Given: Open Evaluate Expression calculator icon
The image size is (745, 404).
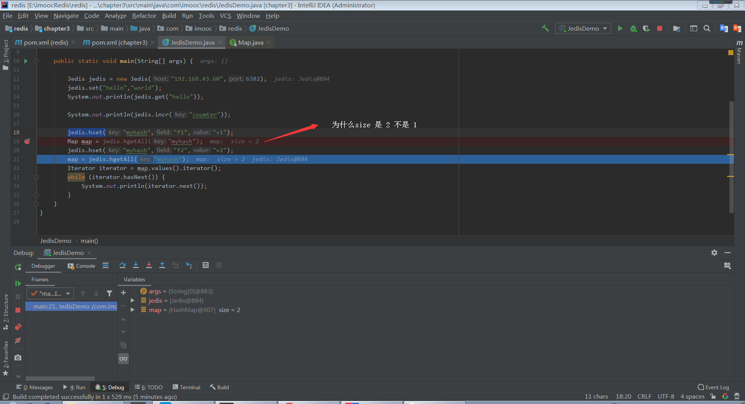Looking at the screenshot, I should coord(206,265).
